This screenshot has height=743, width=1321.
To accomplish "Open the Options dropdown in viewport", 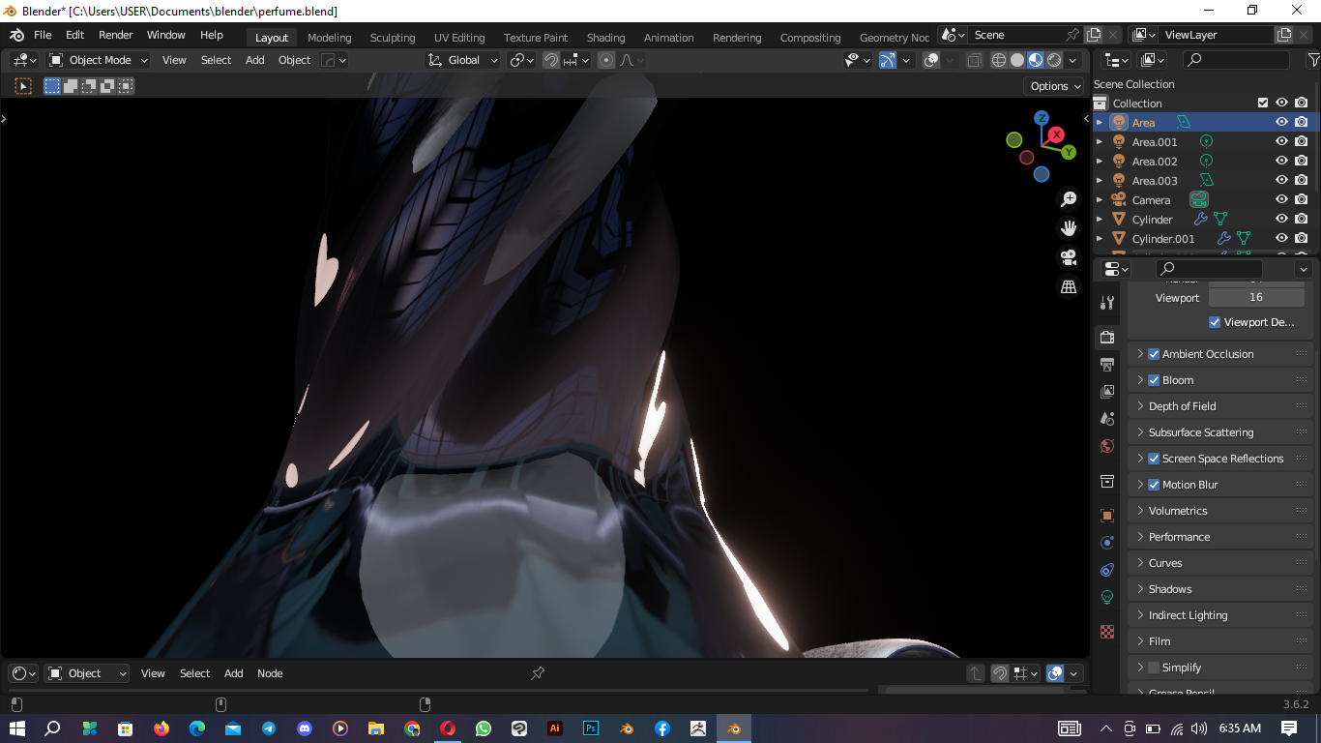I will [x=1054, y=86].
